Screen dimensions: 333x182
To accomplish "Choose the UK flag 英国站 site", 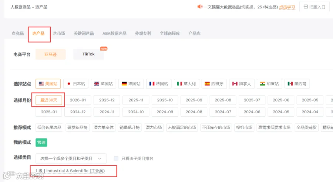I will (104, 84).
